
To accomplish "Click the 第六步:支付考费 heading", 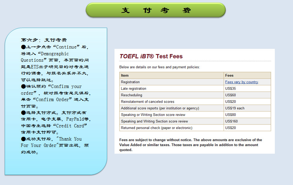I will click(44, 40).
